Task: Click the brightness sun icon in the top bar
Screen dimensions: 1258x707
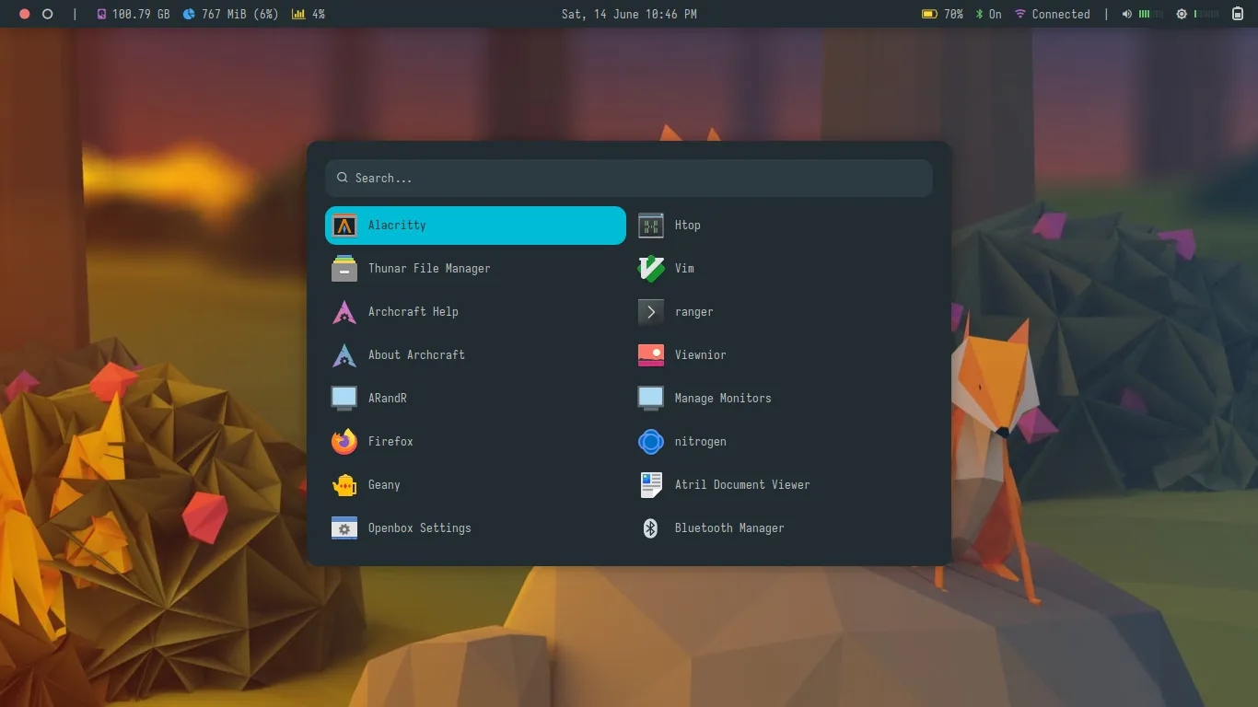Action: (1182, 15)
